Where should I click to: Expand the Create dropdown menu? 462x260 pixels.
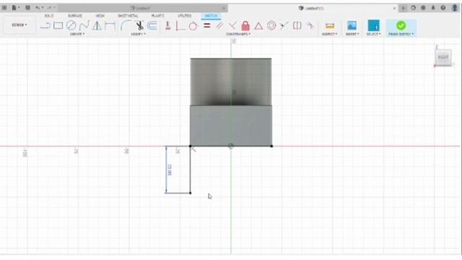click(77, 34)
